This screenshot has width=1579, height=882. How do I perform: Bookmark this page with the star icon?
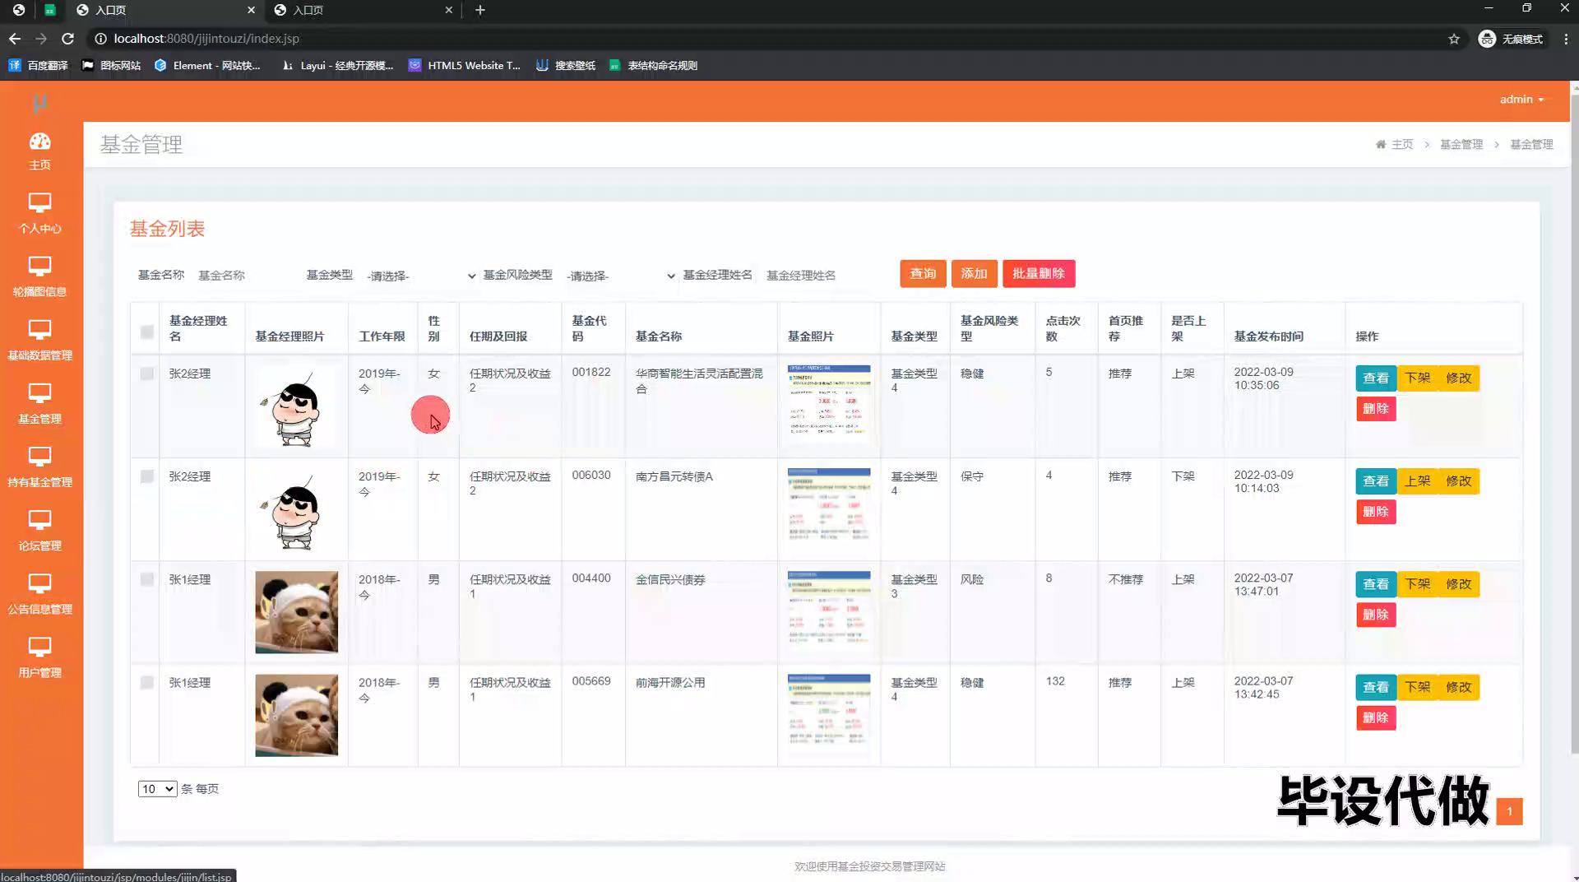tap(1454, 39)
